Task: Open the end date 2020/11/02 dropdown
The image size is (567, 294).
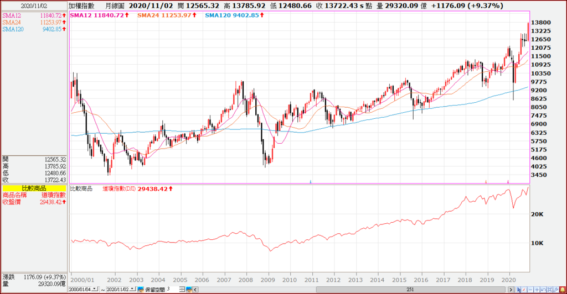Action: coord(132,289)
